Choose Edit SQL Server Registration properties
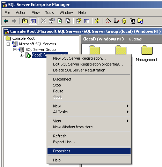This screenshot has height=167, width=162. (x=89, y=64)
